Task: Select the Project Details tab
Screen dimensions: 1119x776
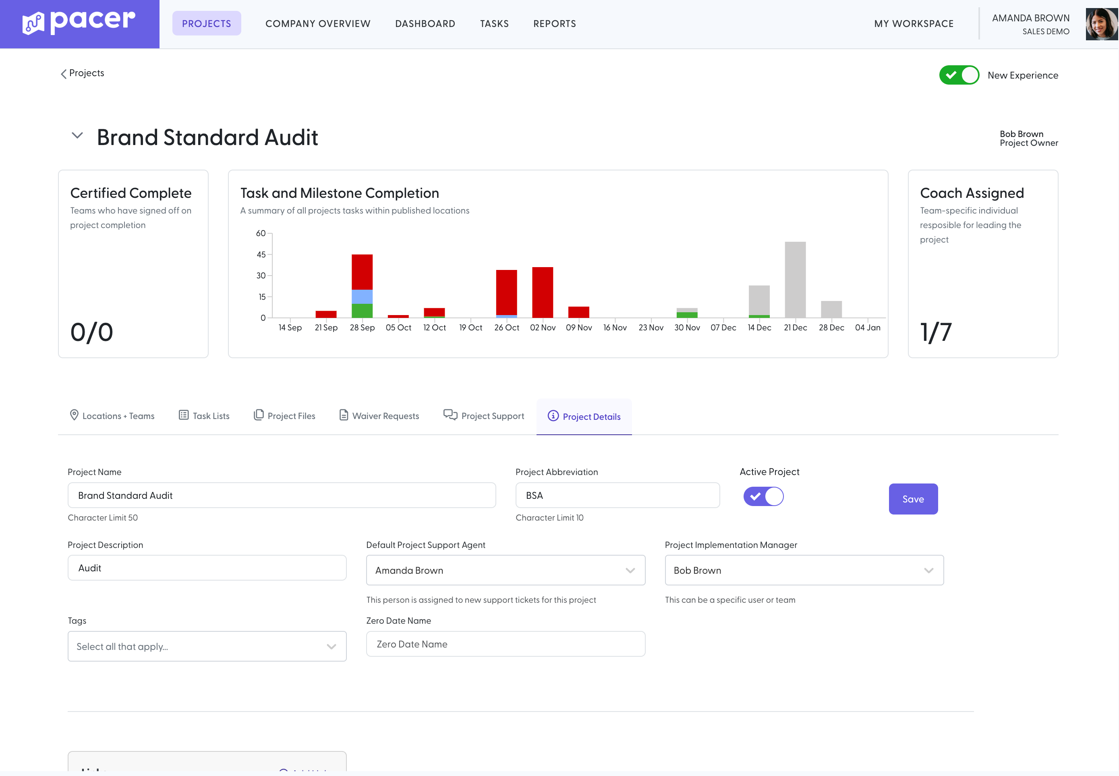Action: pyautogui.click(x=584, y=417)
